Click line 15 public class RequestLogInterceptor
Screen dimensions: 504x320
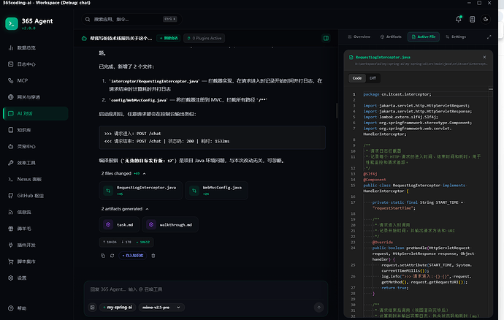[x=414, y=188]
